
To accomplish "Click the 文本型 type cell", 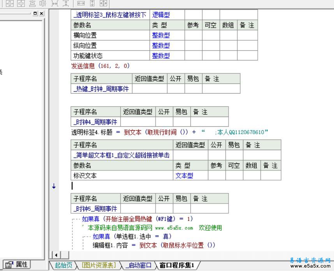I will pyautogui.click(x=191, y=175).
